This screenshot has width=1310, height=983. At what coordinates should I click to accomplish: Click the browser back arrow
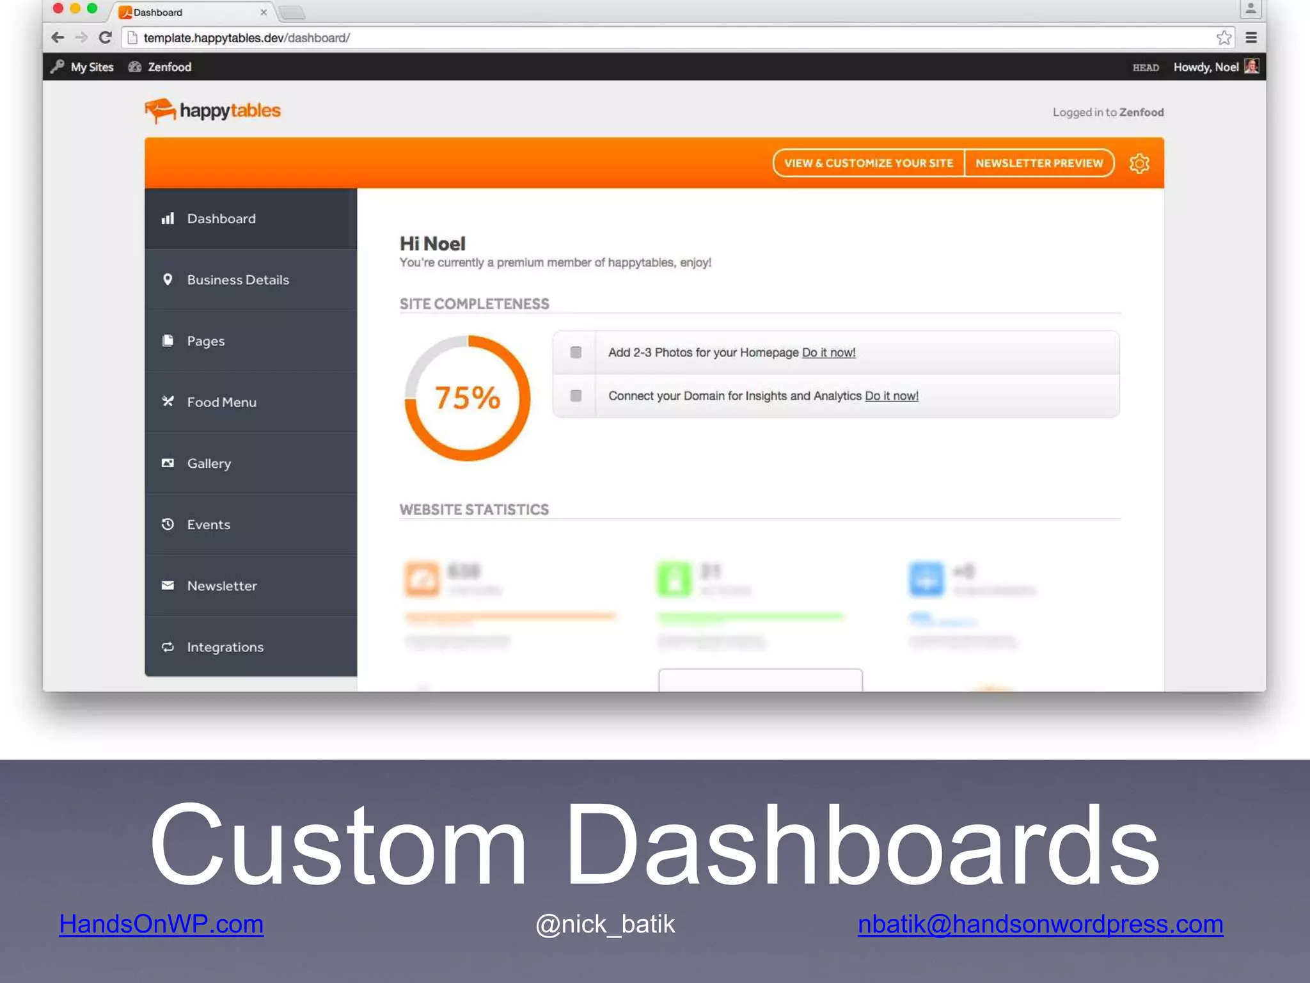click(58, 38)
